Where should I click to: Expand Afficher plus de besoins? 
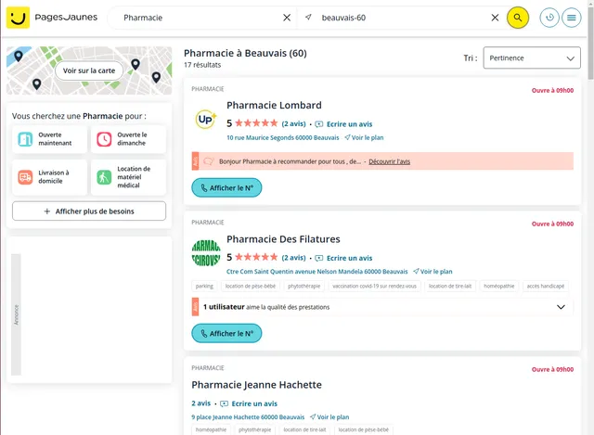pyautogui.click(x=89, y=211)
